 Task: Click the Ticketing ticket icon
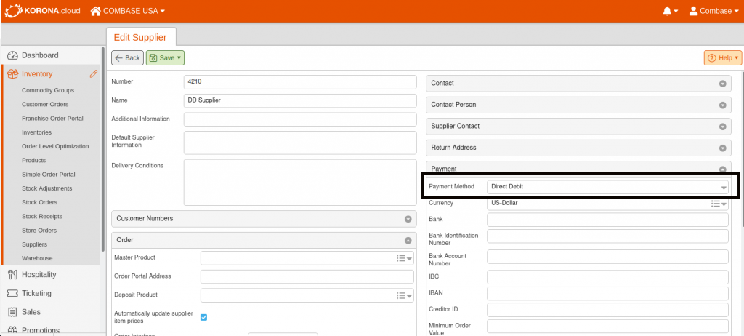(12, 293)
